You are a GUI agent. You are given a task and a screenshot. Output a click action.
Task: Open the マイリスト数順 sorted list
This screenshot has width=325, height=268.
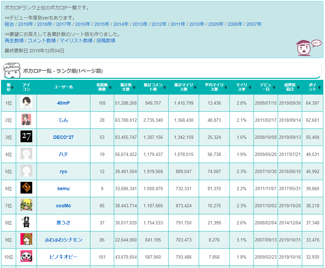[x=76, y=41]
